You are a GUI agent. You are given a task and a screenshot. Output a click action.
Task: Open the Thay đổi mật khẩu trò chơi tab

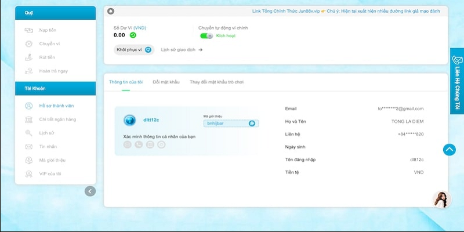(x=216, y=82)
